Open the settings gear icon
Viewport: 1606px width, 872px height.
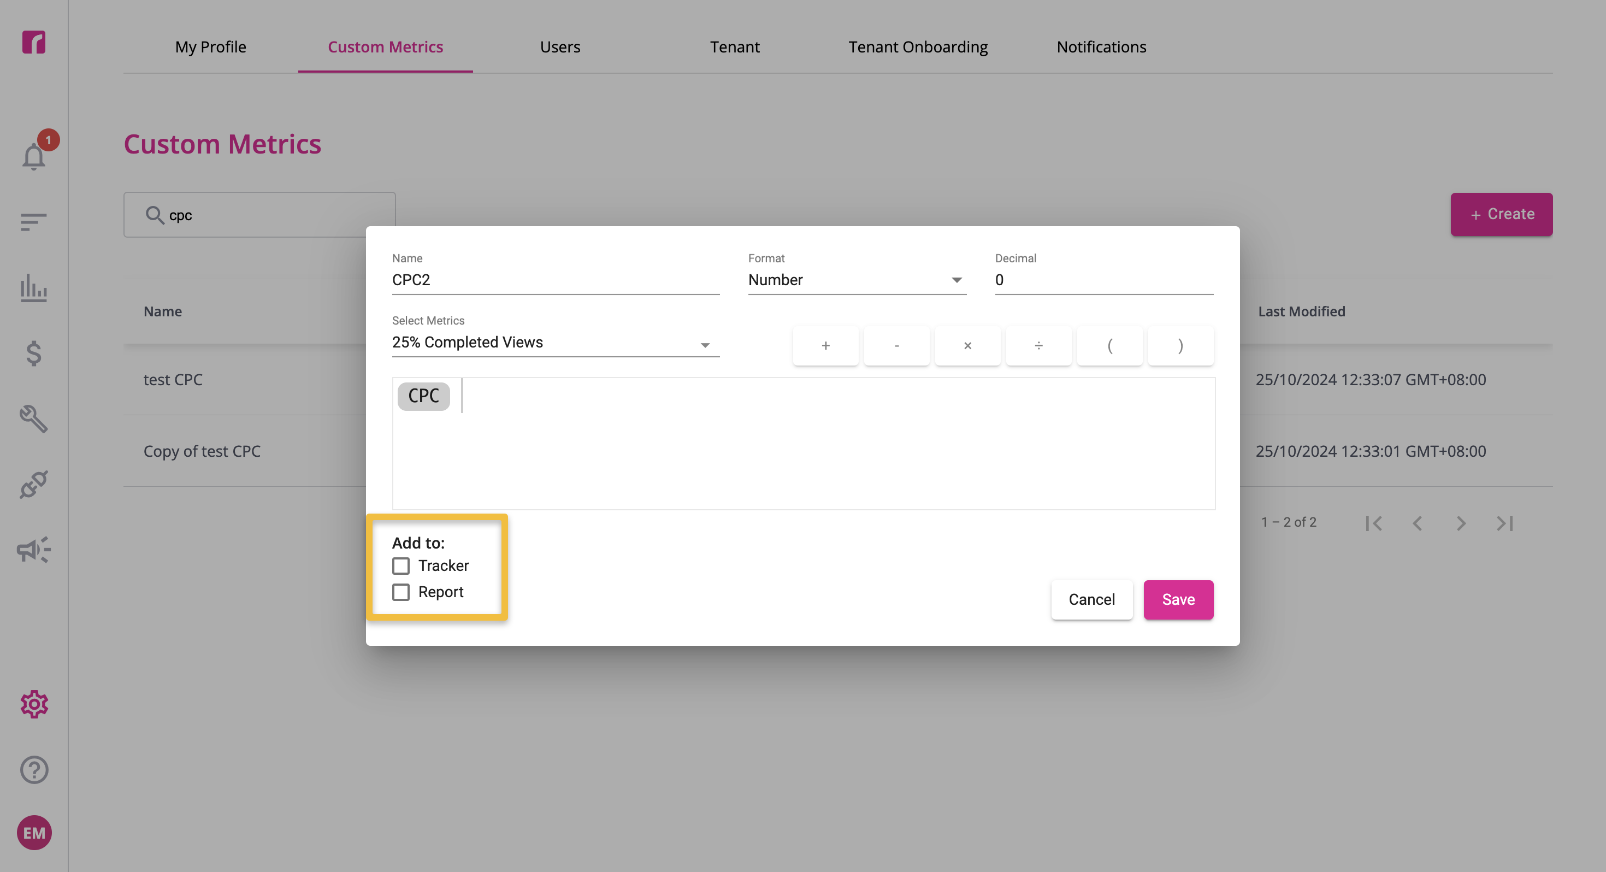34,704
